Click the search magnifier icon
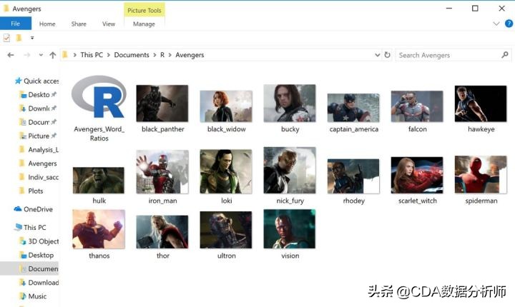The image size is (515, 307). tap(505, 55)
